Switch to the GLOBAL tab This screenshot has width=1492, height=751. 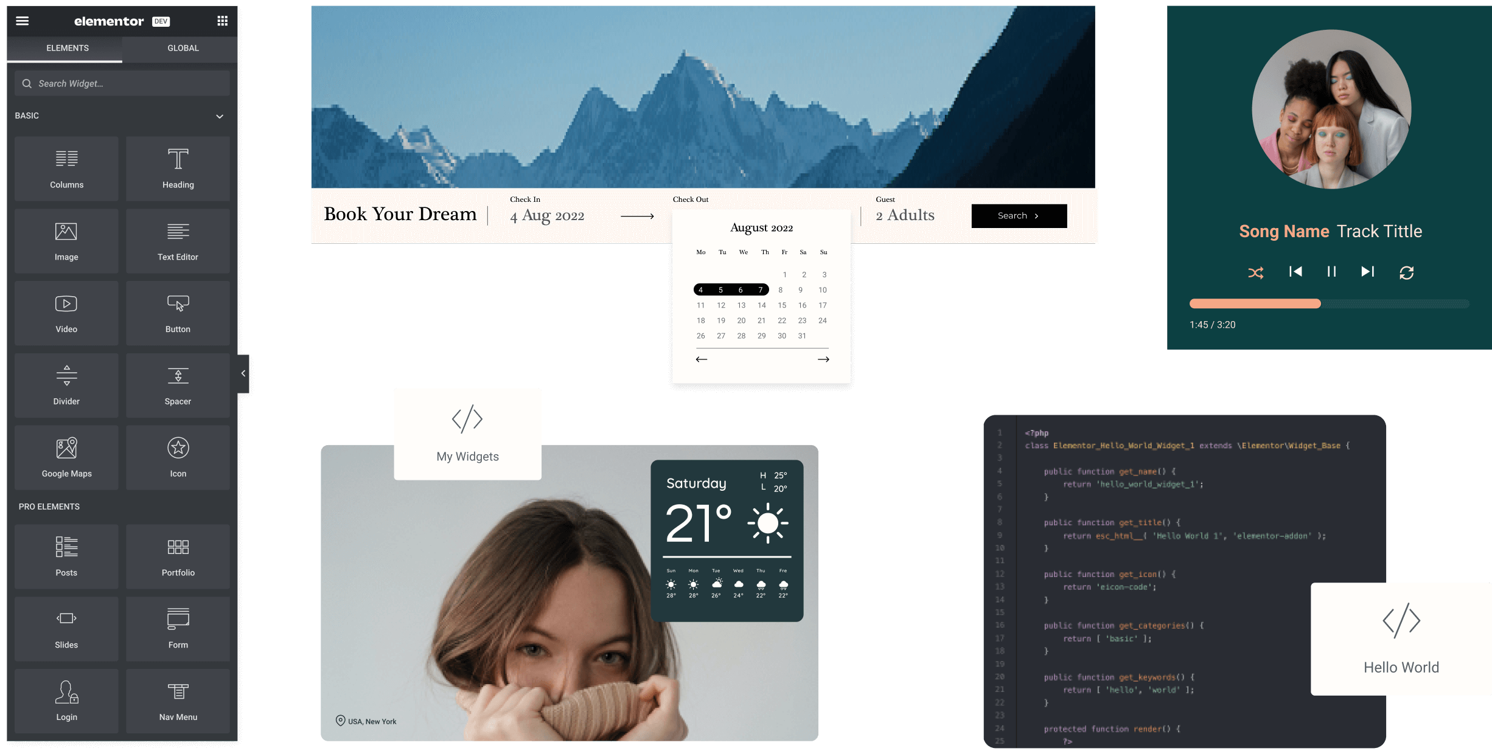pos(182,47)
